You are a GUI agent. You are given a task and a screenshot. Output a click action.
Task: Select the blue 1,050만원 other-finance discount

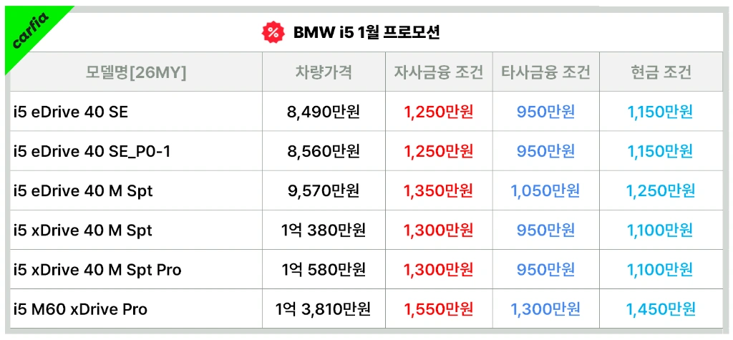tap(545, 191)
